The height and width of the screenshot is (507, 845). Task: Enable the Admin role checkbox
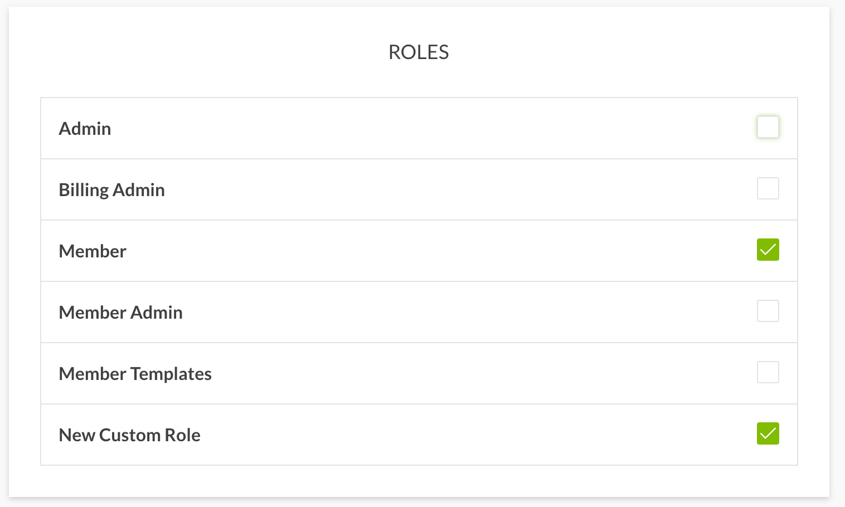(768, 127)
